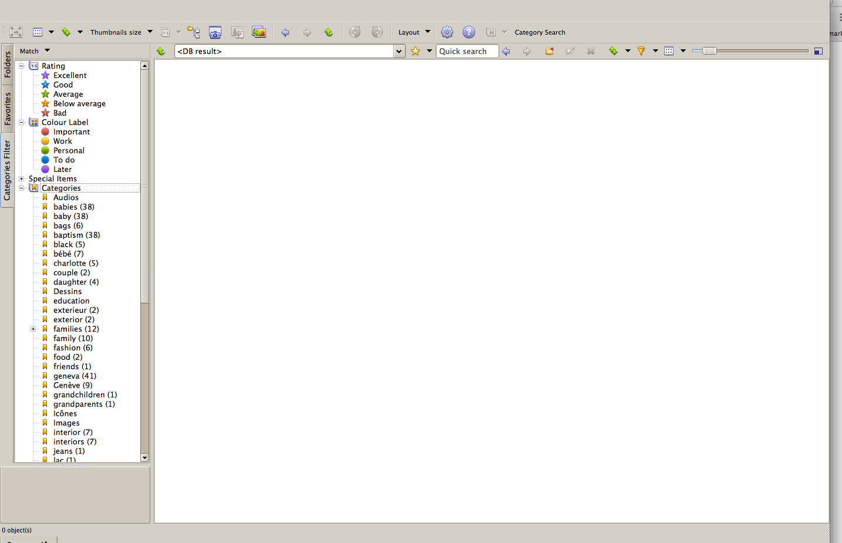Click the thumbnail size slider handle
The width and height of the screenshot is (842, 543).
pos(709,51)
